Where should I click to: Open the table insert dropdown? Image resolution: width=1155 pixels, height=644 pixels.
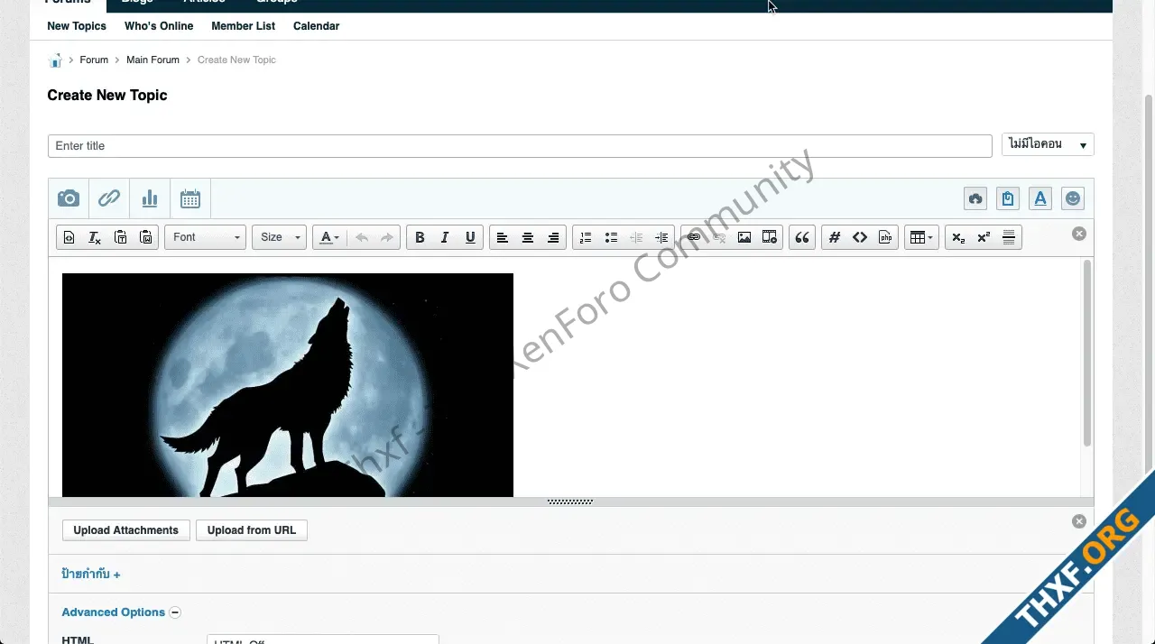(921, 237)
